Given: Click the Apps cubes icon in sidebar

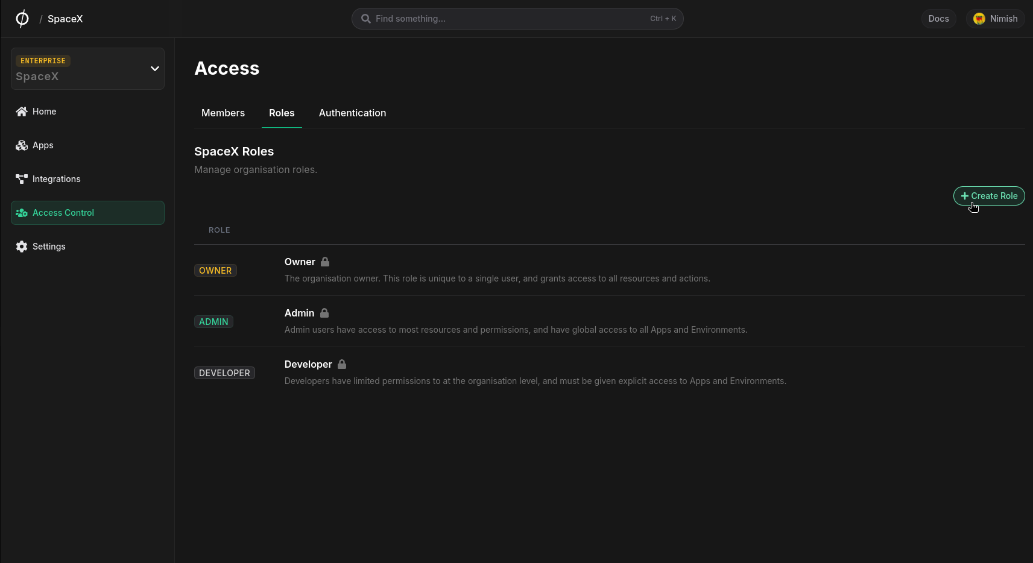Looking at the screenshot, I should pos(22,145).
